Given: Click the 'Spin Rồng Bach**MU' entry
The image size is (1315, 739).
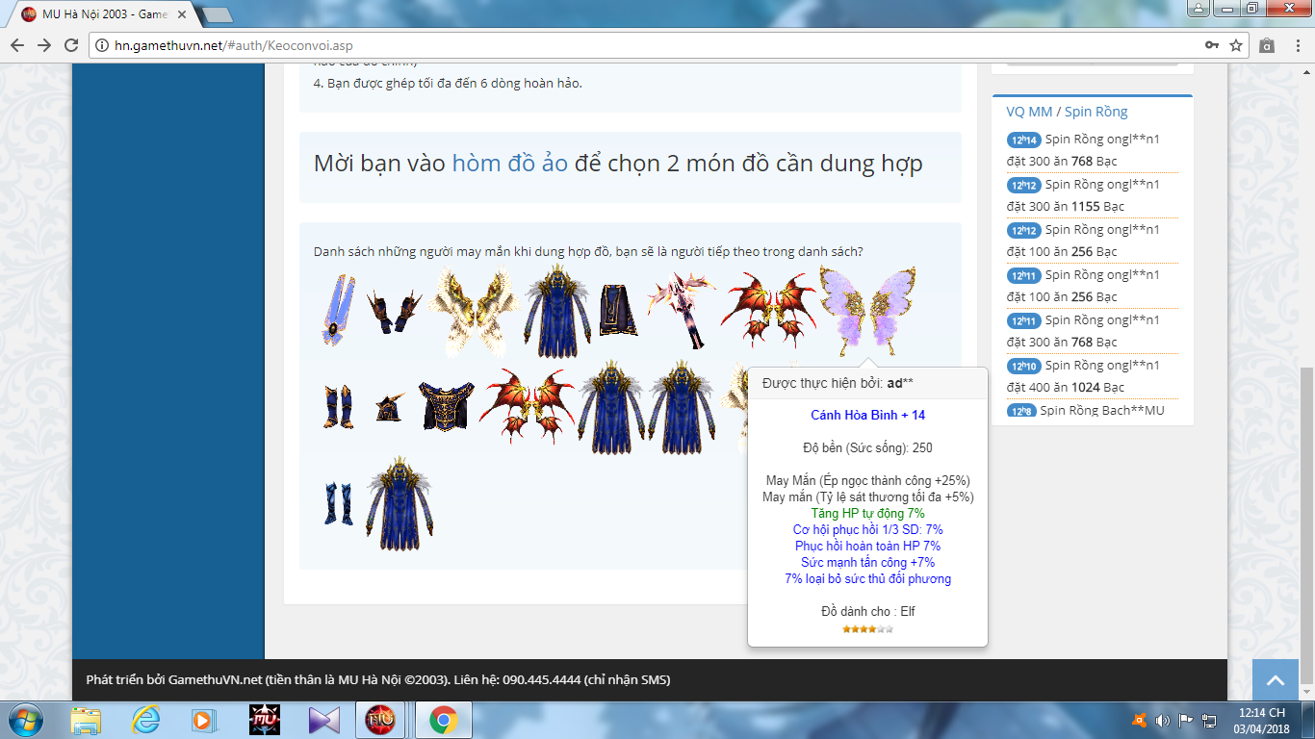Looking at the screenshot, I should [1102, 411].
